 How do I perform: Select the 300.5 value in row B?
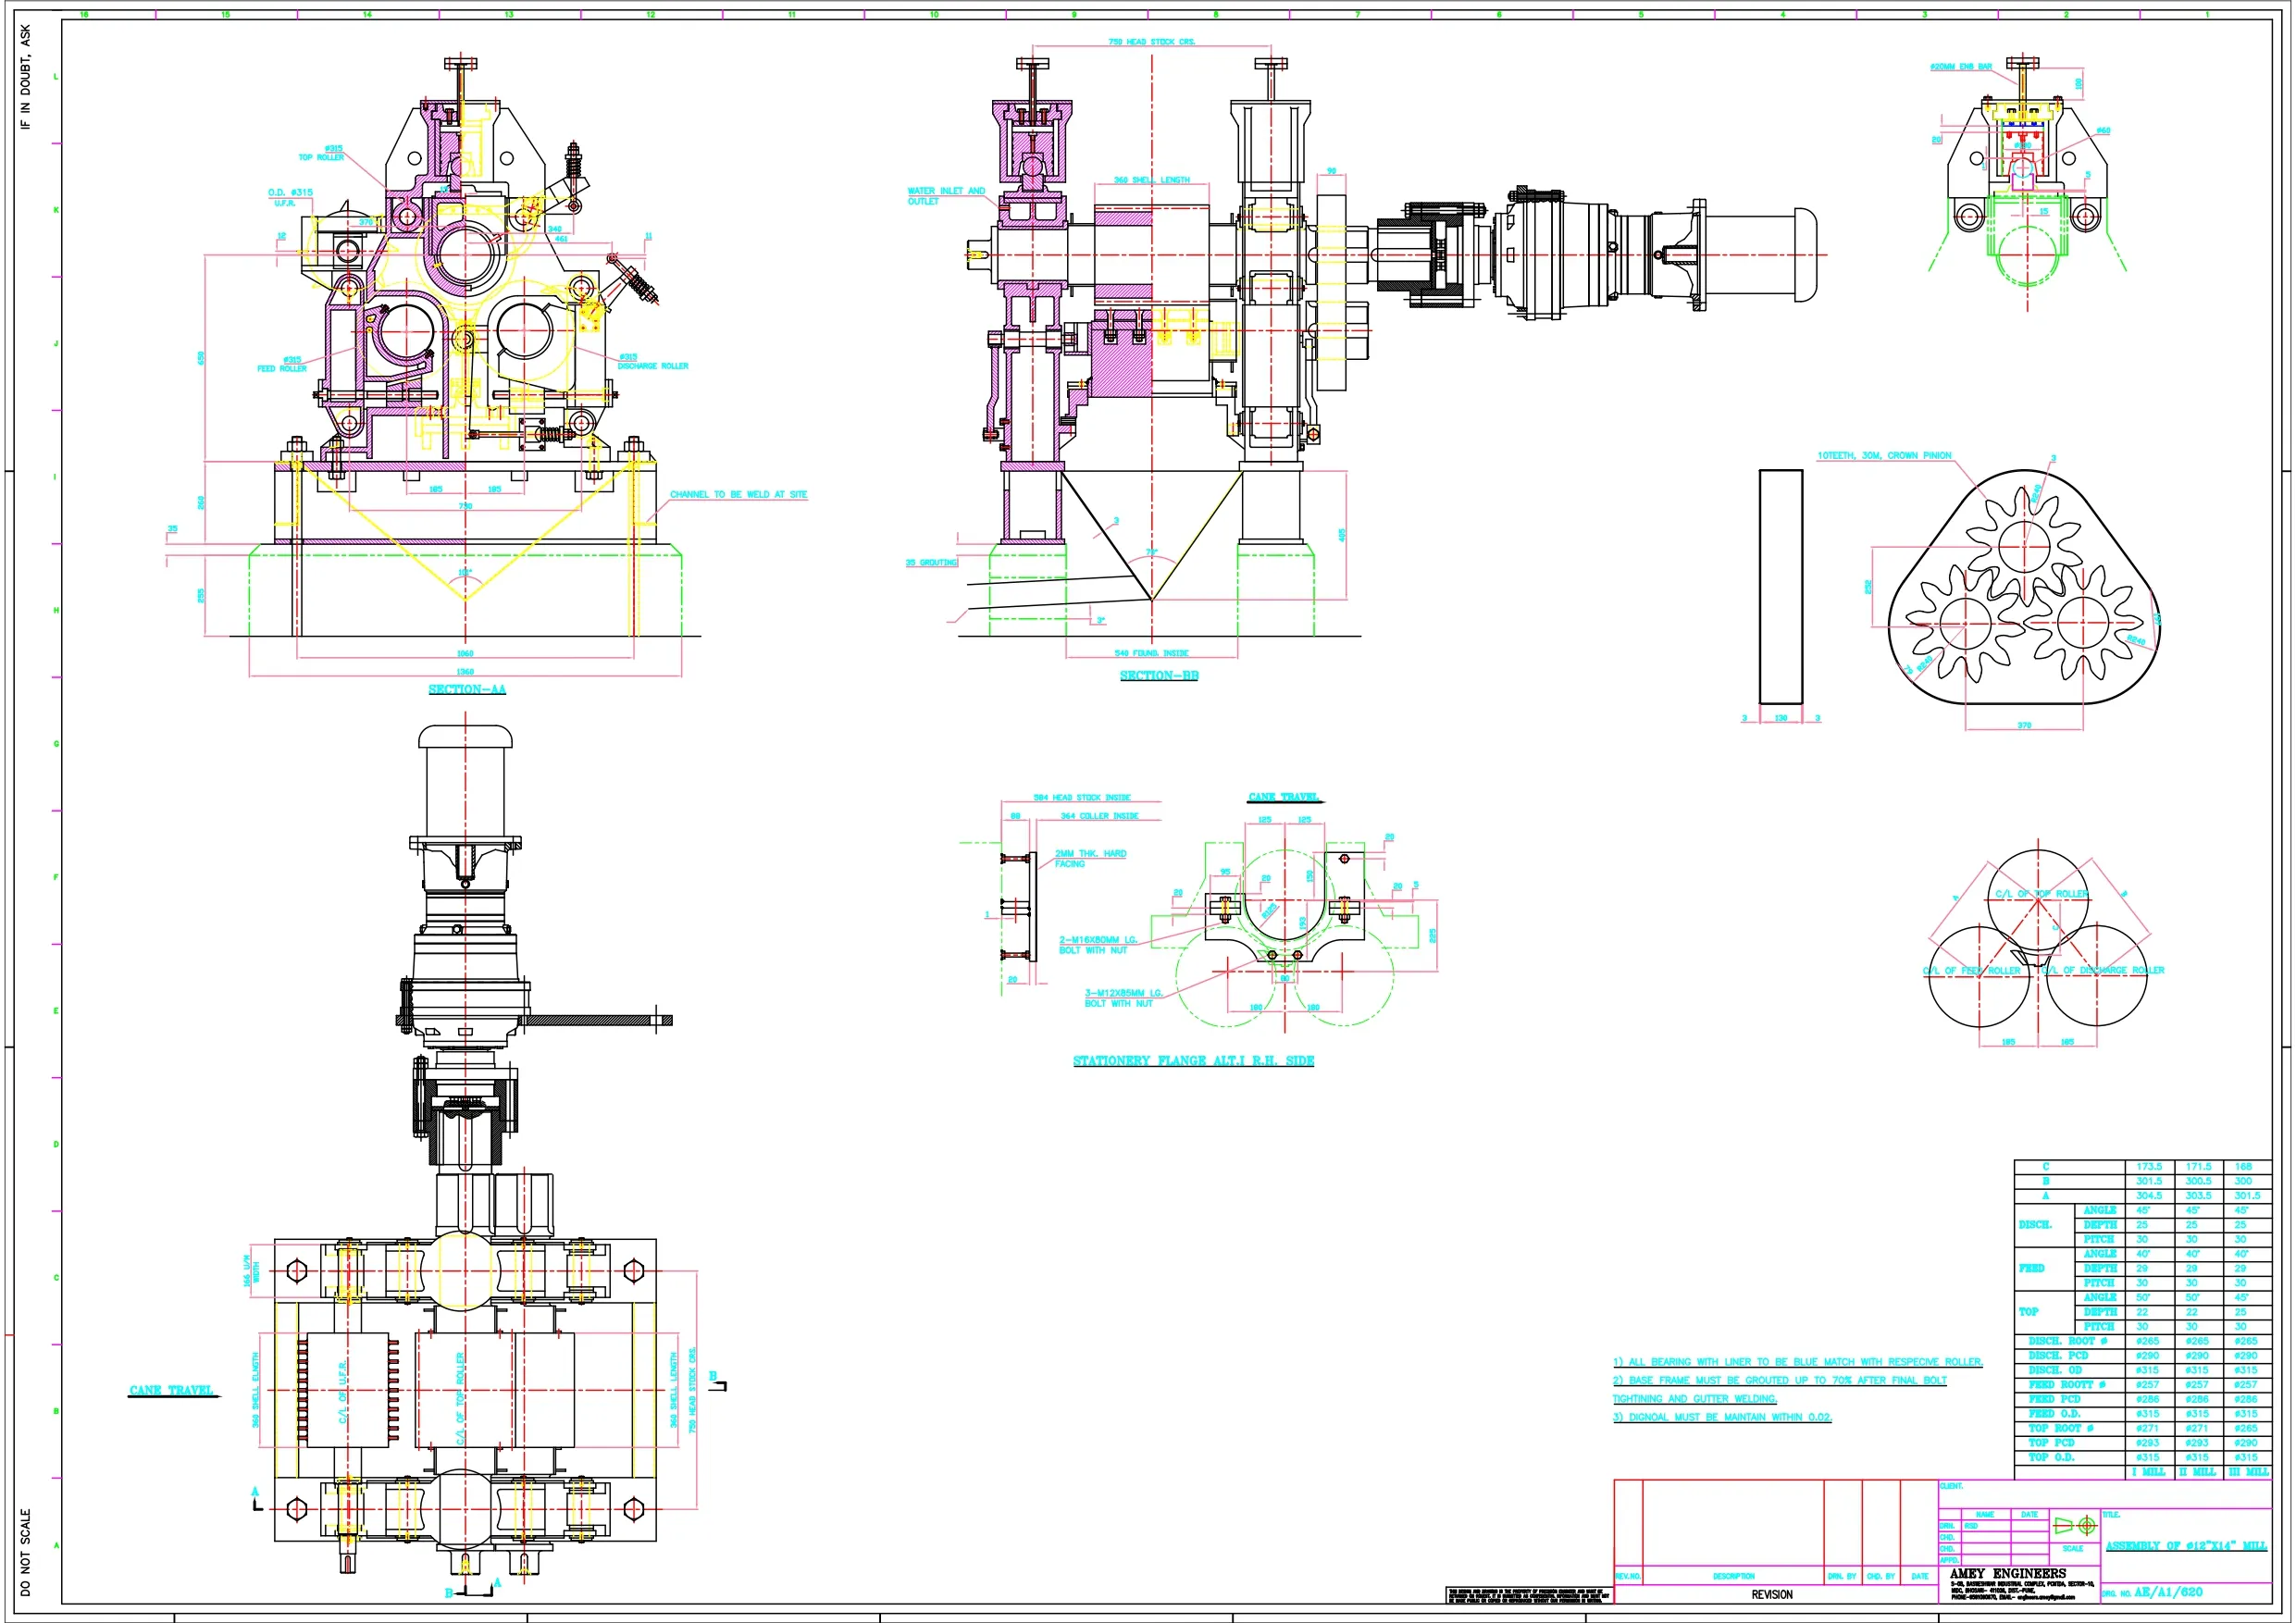tap(2198, 1181)
